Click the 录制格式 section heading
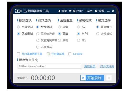Viewport: 128px width, 96px height. [x=85, y=20]
